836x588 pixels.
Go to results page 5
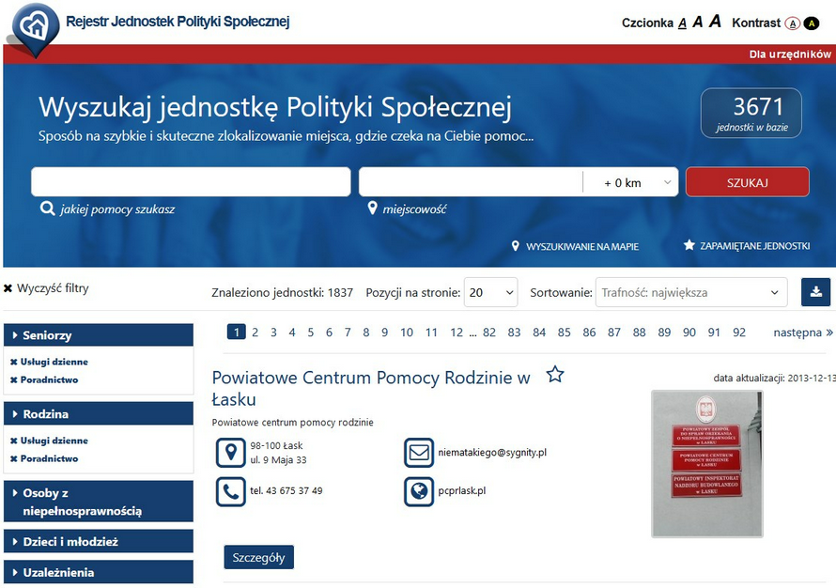point(310,333)
